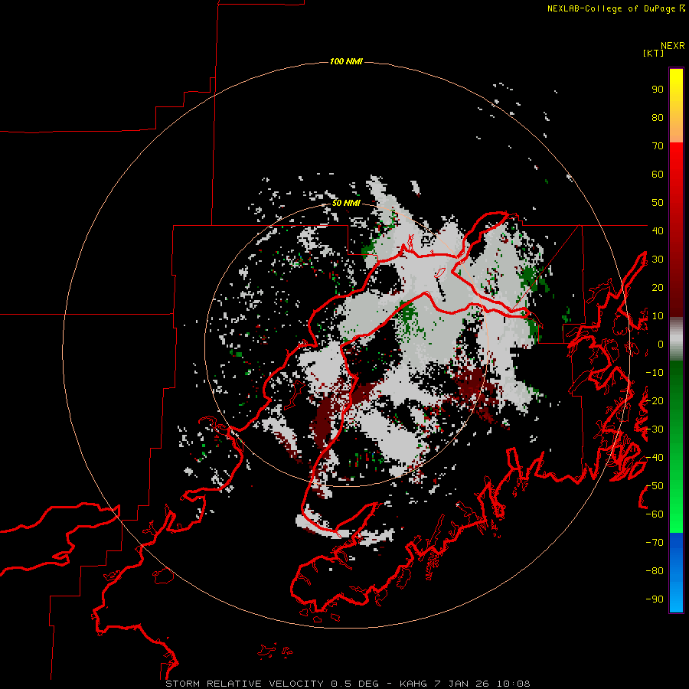This screenshot has height=689, width=689.
Task: Click the KAHG radar station identifier
Action: click(x=413, y=684)
